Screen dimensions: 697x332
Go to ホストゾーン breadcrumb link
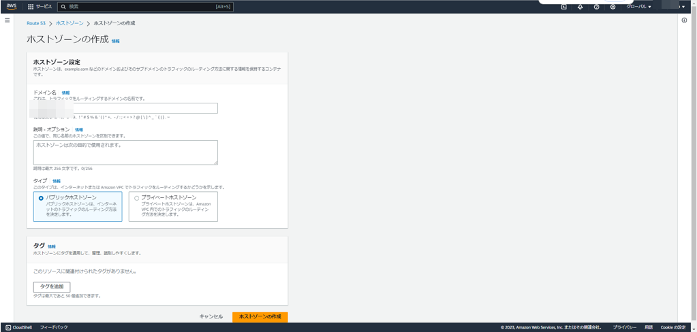69,23
